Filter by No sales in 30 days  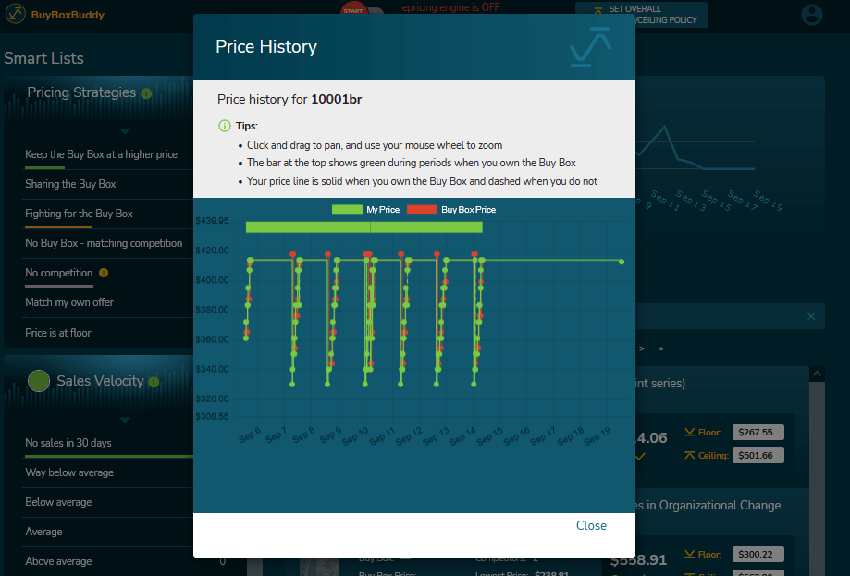(68, 443)
